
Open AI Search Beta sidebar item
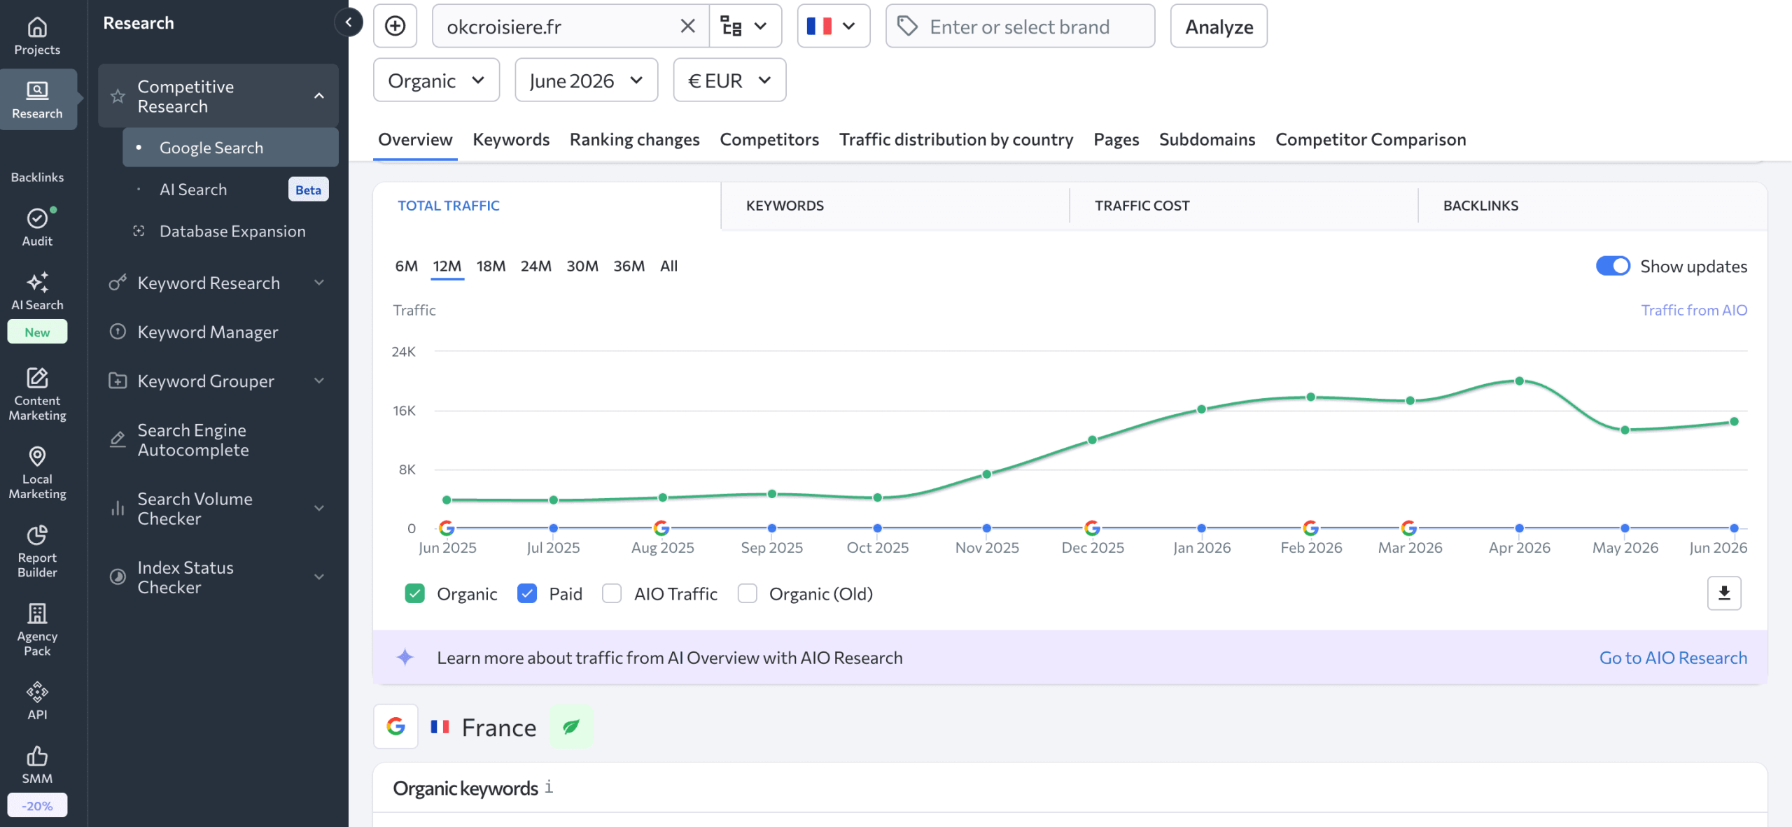(x=231, y=189)
